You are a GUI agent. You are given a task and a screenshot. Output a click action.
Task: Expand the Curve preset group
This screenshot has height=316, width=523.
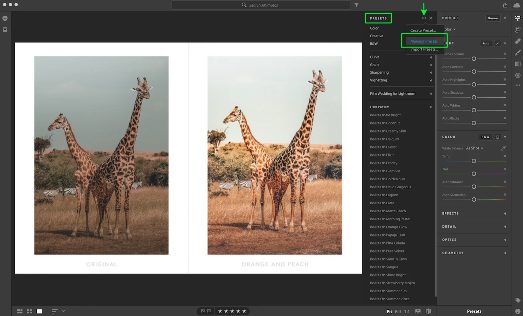point(401,57)
